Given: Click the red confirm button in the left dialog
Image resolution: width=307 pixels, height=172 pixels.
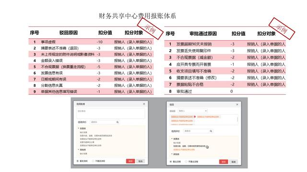Looking at the screenshot, I should point(130,161).
